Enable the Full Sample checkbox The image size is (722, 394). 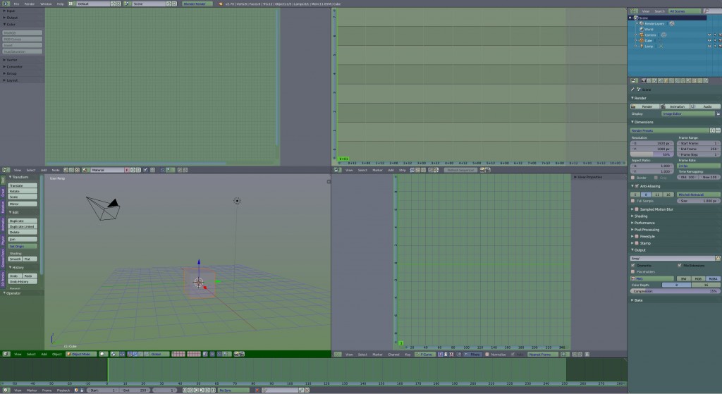tap(633, 201)
